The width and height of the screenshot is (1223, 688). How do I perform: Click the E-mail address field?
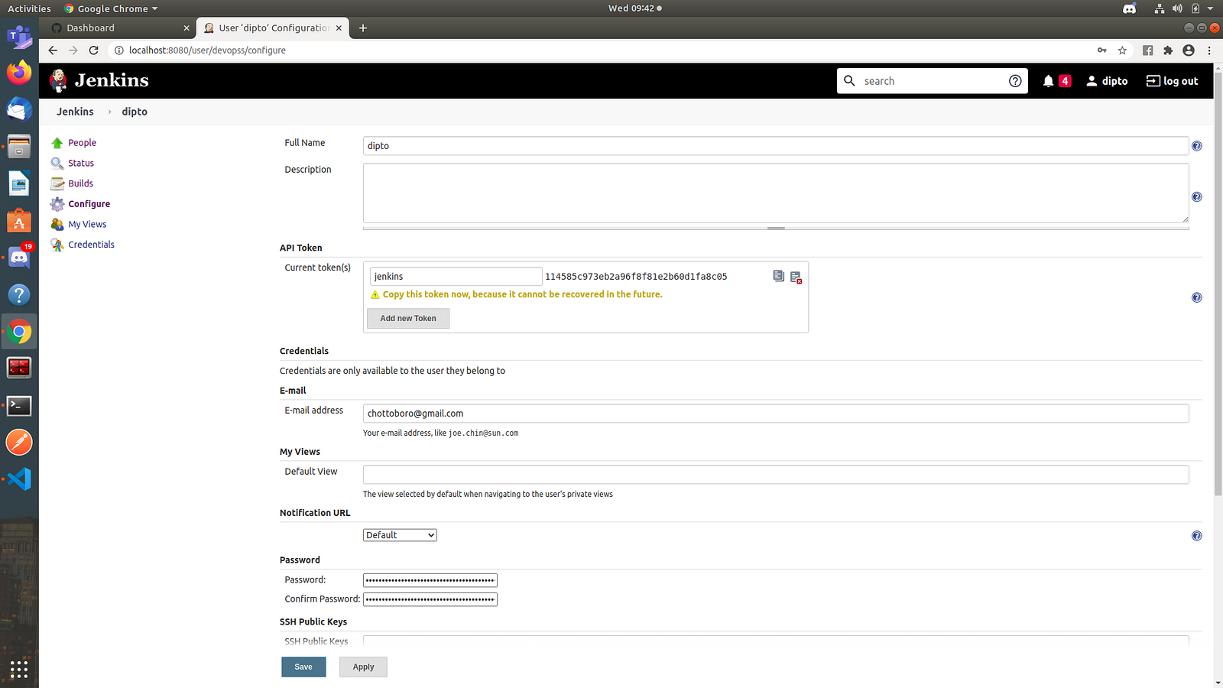click(776, 414)
